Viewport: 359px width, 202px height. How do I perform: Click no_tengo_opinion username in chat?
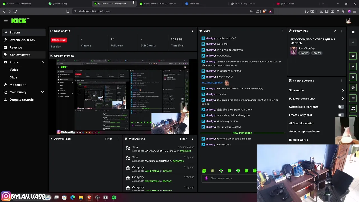[x=212, y=83]
